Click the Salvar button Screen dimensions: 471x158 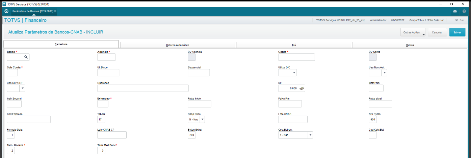[x=457, y=32]
